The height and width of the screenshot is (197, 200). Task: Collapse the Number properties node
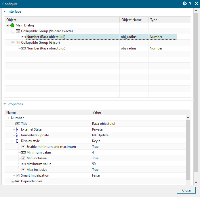(x=7, y=118)
